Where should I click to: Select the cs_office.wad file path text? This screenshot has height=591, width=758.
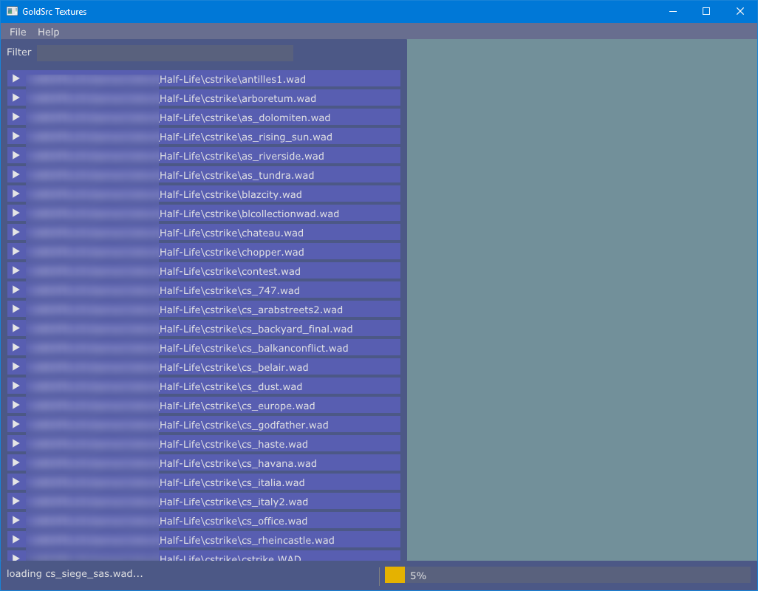pos(233,522)
